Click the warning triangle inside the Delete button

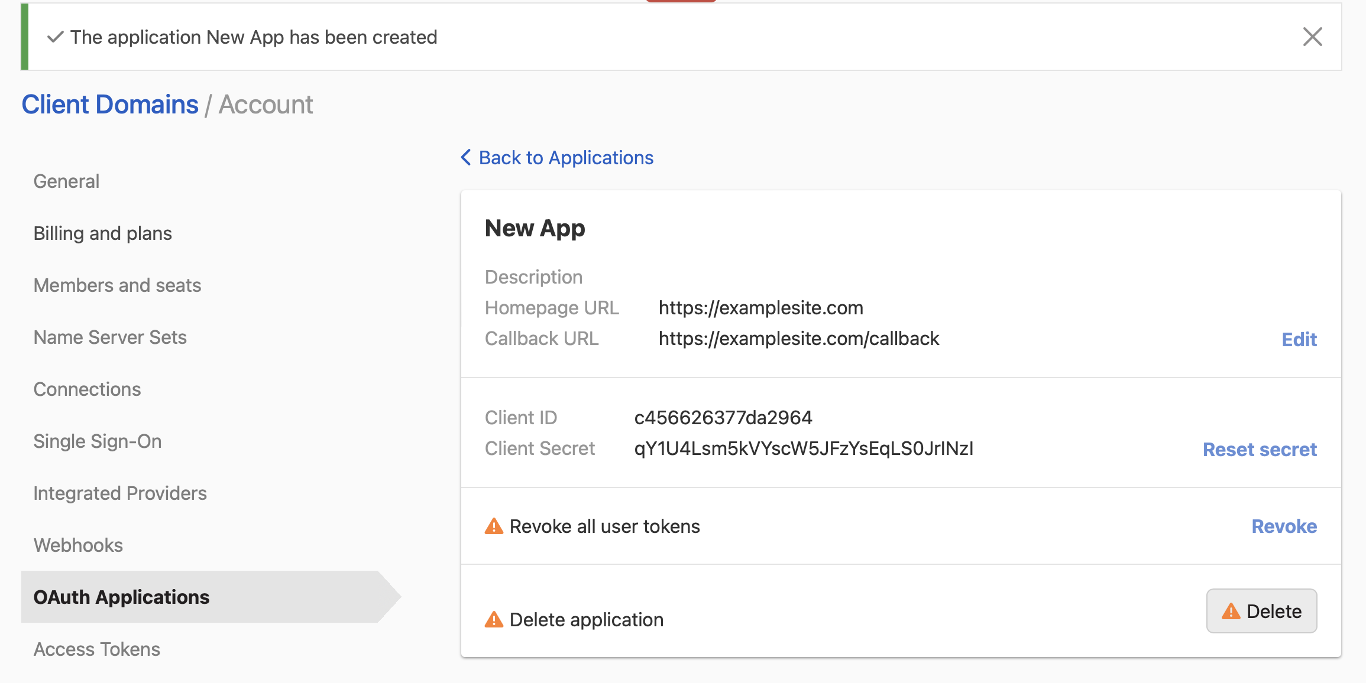point(1232,611)
